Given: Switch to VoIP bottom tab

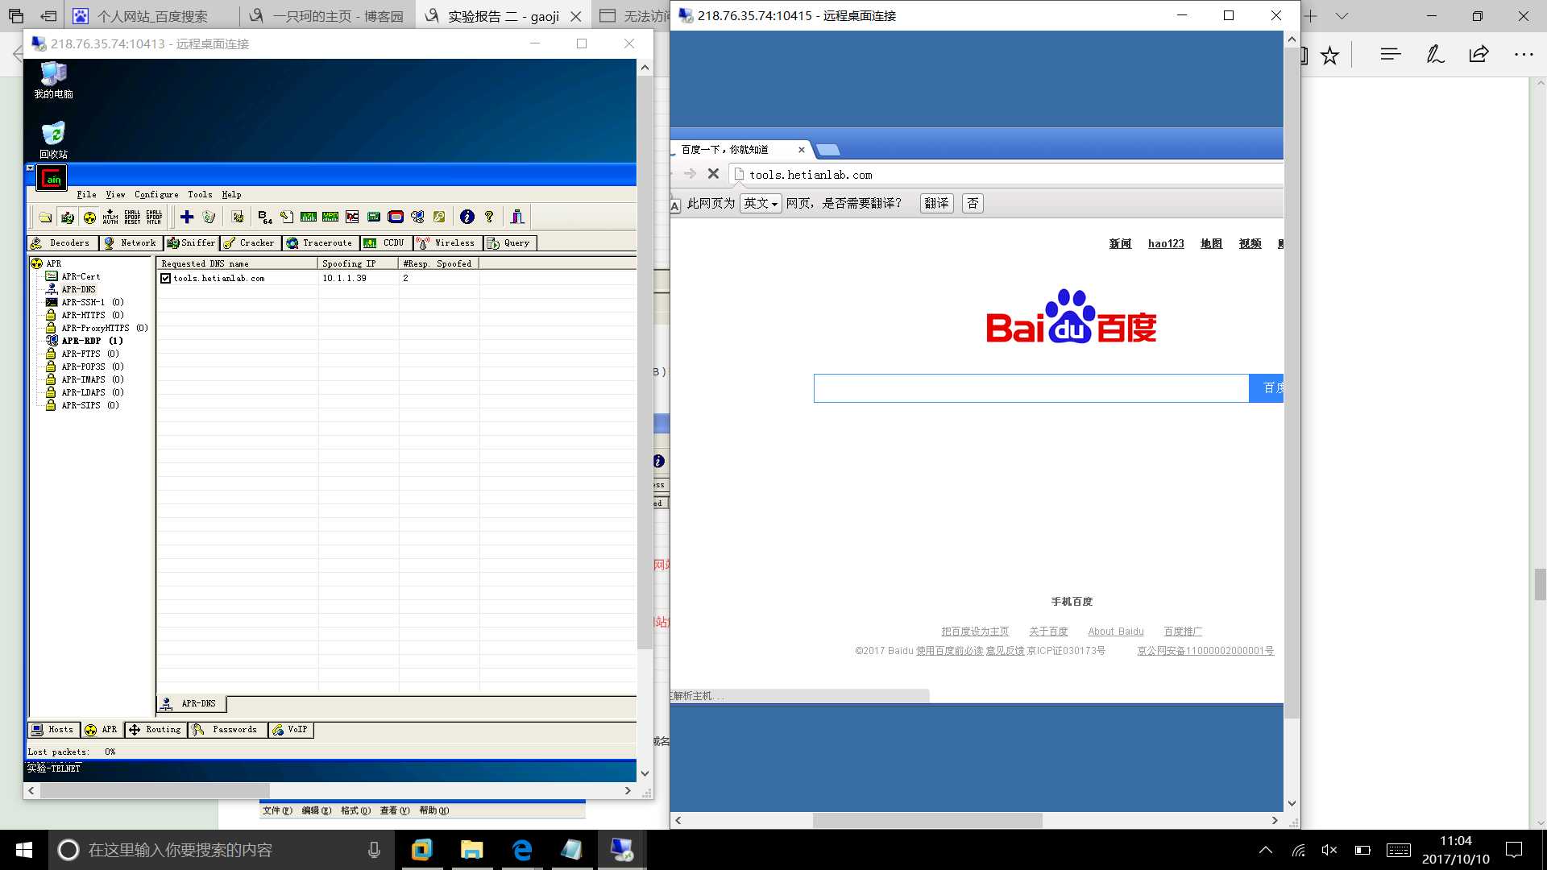Looking at the screenshot, I should [291, 729].
